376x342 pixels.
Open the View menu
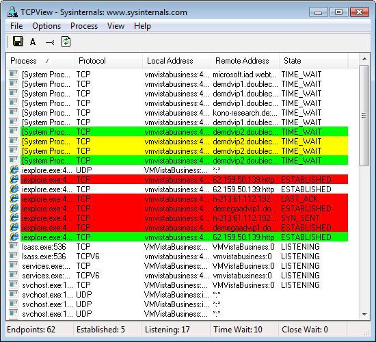[x=116, y=26]
